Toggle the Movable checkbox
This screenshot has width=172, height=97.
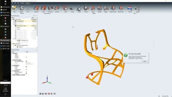coord(26,74)
